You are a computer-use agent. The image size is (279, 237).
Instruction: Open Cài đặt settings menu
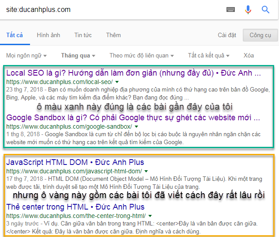coord(227,35)
